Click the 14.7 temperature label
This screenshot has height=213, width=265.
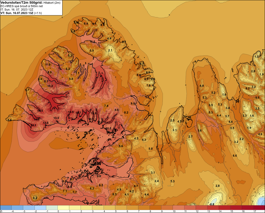[x=78, y=113]
